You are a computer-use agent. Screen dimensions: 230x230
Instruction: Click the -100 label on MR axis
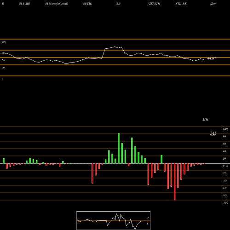[225, 203]
